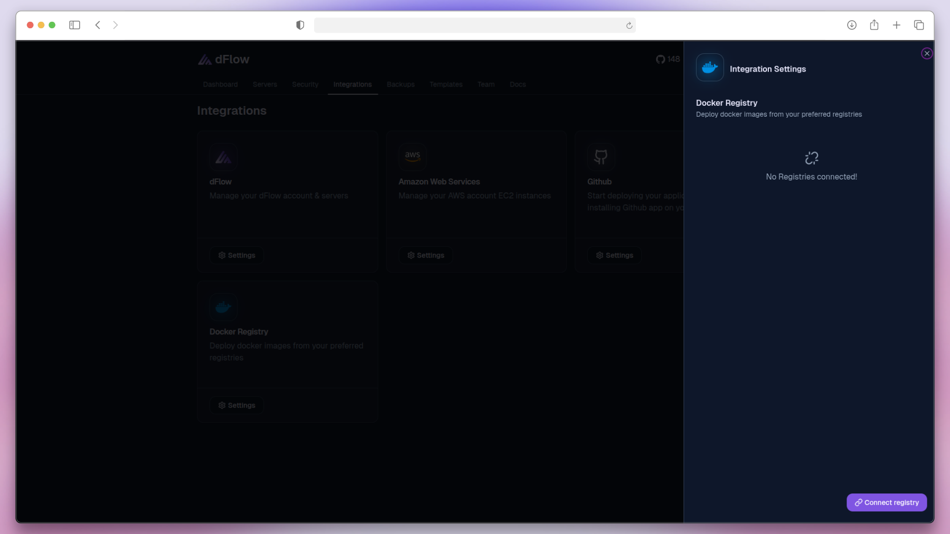Click the Connect registry button
Image resolution: width=950 pixels, height=534 pixels.
pyautogui.click(x=886, y=502)
